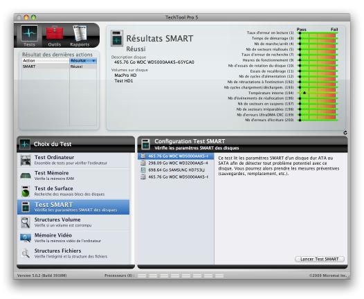
Task: Click the MacPro HD volume name
Action: click(x=125, y=75)
